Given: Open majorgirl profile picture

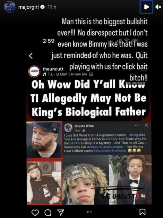Looking at the screenshot, I should click(x=9, y=7).
